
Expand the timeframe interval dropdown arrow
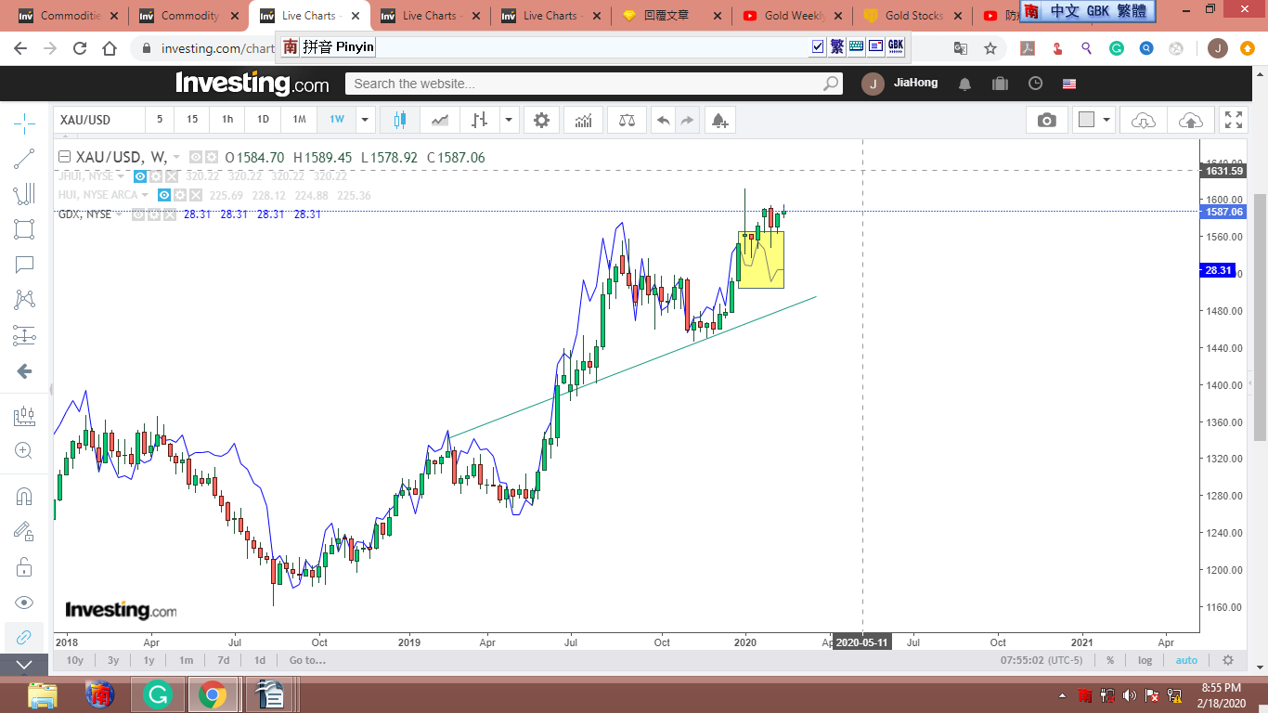click(365, 120)
